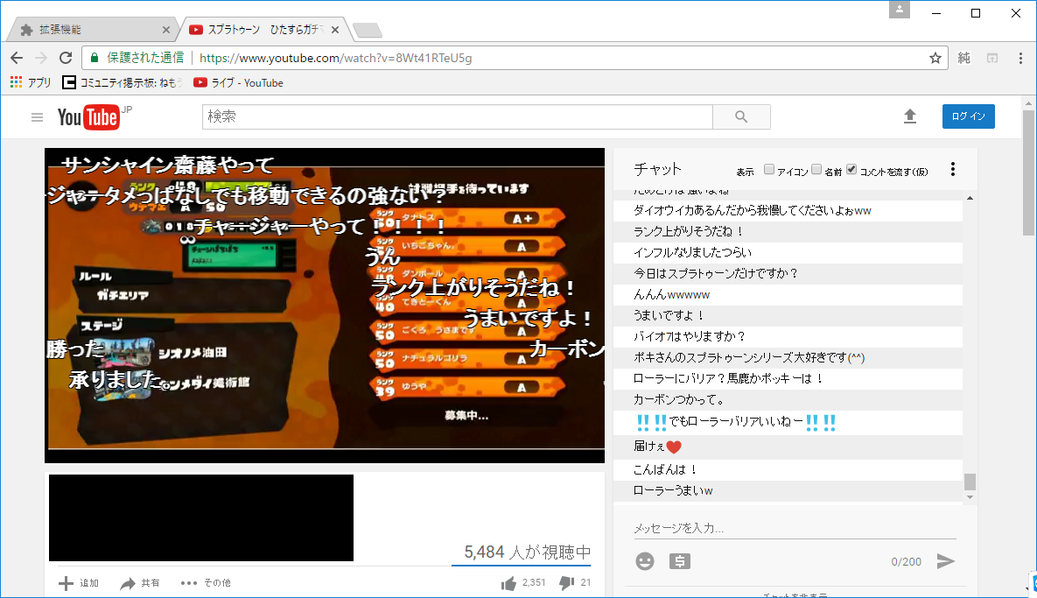
Task: Uncheck the コメントを流す(仮) checkbox
Action: [851, 169]
